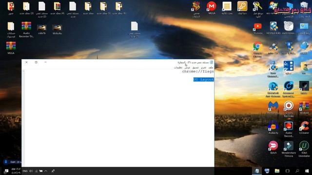Open the Windows Start button

[307, 171]
